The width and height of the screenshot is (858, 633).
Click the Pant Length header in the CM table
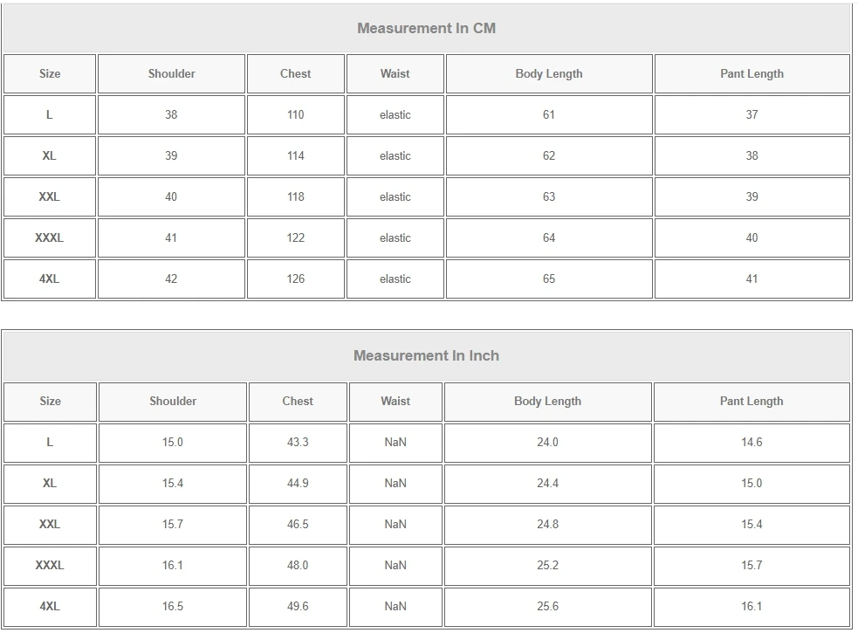tap(752, 74)
